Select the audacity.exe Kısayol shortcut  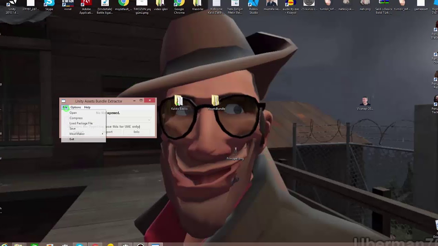tap(291, 7)
